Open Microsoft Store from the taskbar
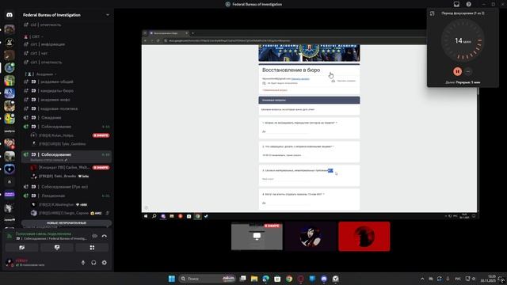This screenshot has width=507, height=285. 277,279
